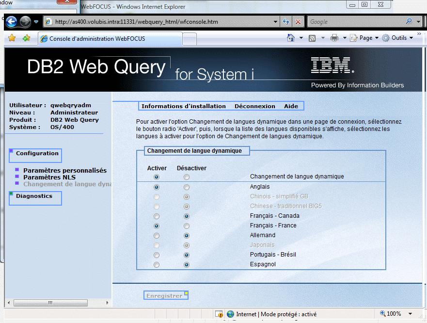Click the Page menu document icon
This screenshot has height=323, width=427.
click(353, 38)
